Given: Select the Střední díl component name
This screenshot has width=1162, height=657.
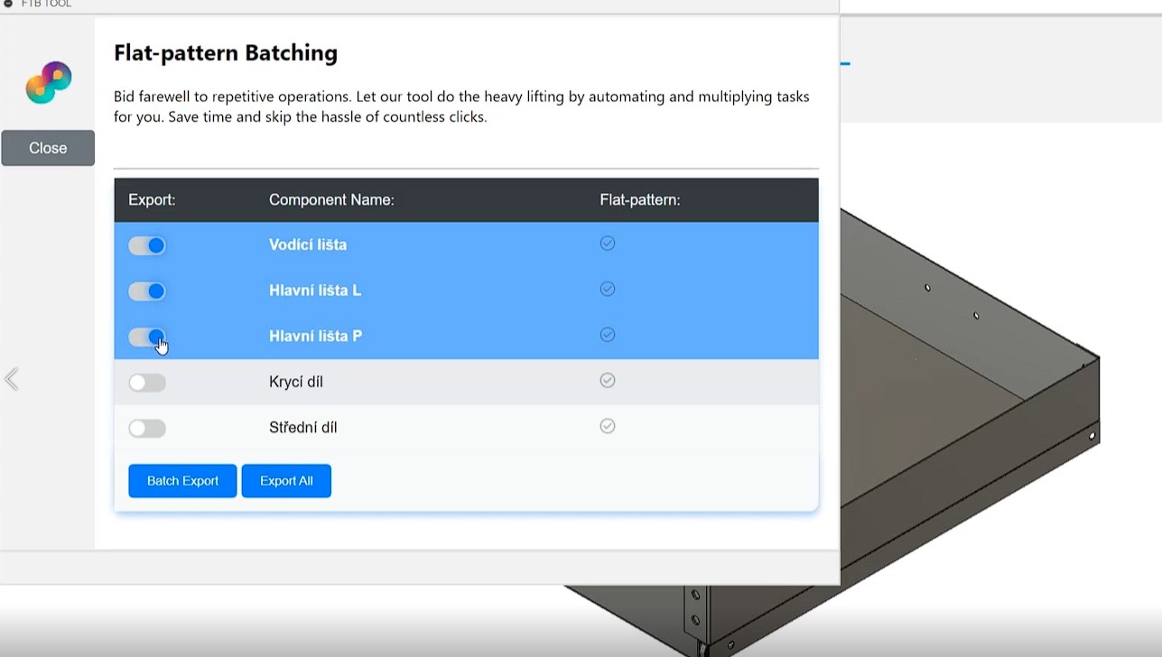Looking at the screenshot, I should [x=303, y=428].
